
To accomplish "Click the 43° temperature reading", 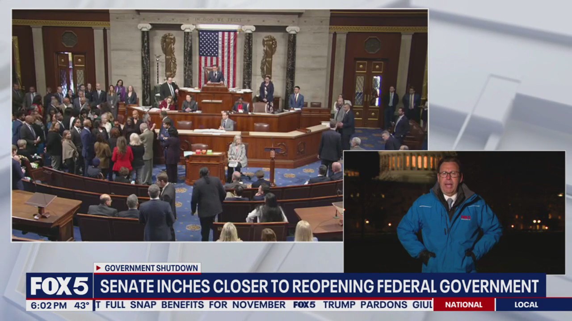I will click(82, 305).
